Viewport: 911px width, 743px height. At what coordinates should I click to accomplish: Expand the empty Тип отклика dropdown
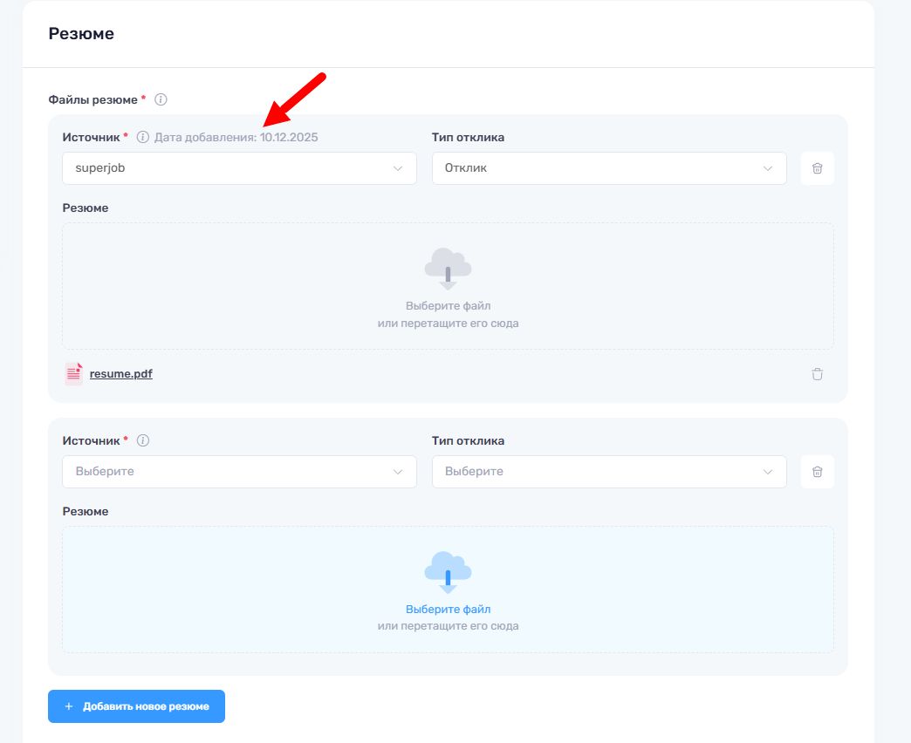tap(609, 472)
